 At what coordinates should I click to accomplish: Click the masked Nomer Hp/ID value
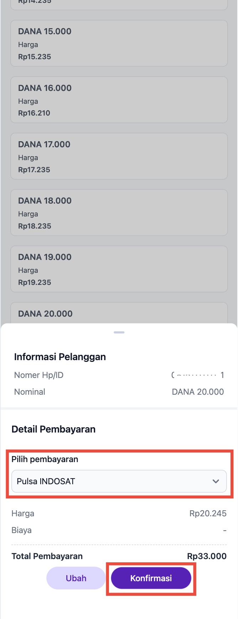click(197, 375)
